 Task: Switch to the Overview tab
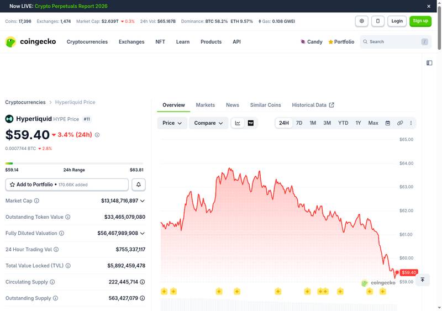click(173, 105)
